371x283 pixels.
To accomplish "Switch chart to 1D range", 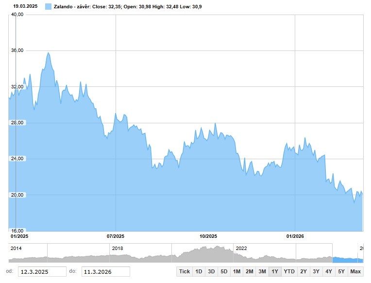I will coord(198,271).
